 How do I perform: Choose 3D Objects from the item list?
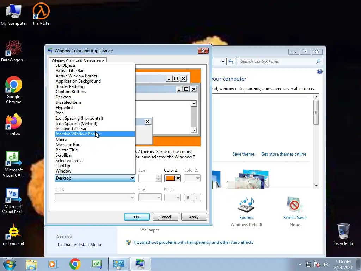pyautogui.click(x=95, y=65)
